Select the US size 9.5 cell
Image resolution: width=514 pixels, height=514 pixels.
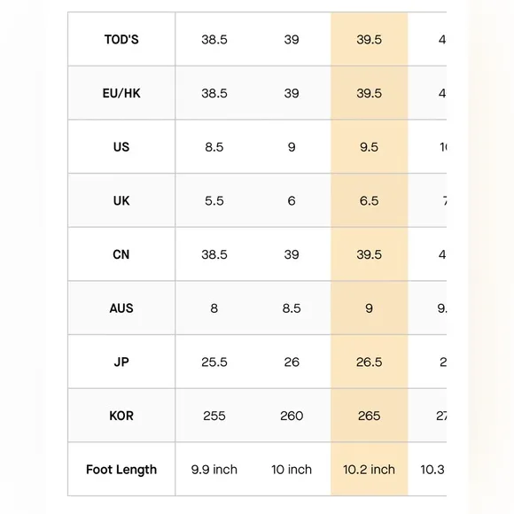(370, 147)
